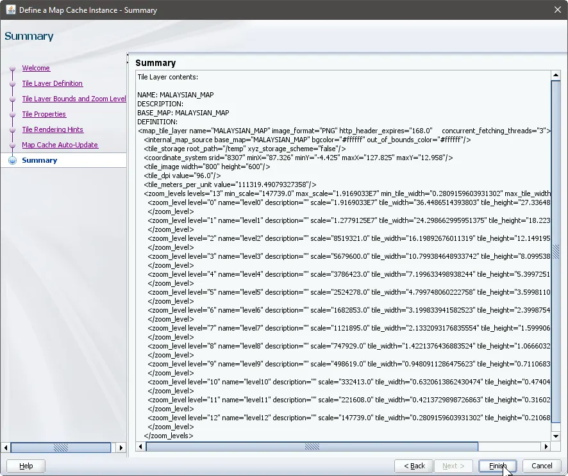Click summary text area scroll up arrow
The width and height of the screenshot is (568, 476).
coord(556,76)
